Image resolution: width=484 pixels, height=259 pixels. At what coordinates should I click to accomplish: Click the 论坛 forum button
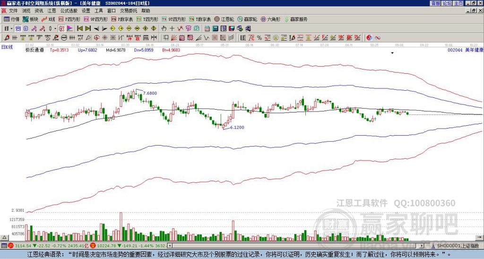point(447,3)
